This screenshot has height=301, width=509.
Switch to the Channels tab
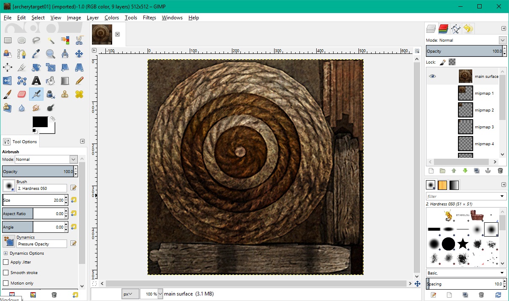click(443, 29)
